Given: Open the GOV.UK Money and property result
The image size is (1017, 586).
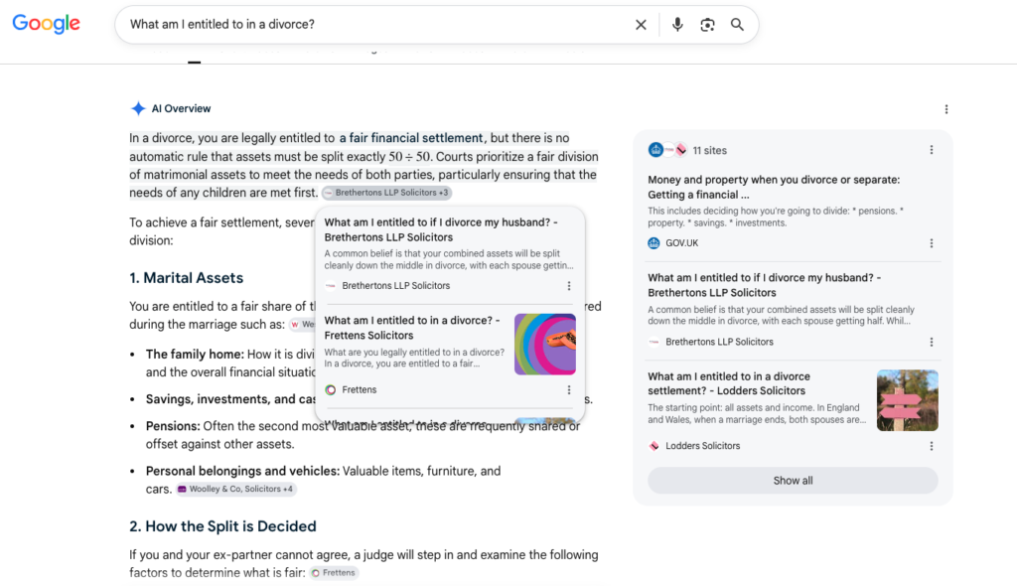Looking at the screenshot, I should click(x=774, y=187).
